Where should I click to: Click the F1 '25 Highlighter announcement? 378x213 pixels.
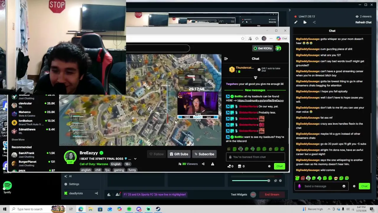click(x=155, y=195)
